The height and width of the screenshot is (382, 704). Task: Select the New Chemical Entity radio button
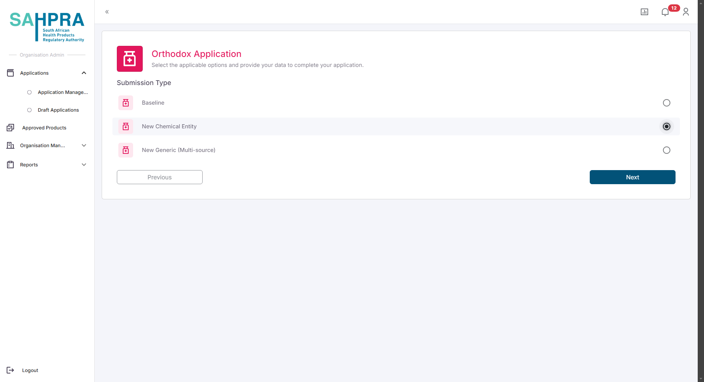tap(666, 126)
